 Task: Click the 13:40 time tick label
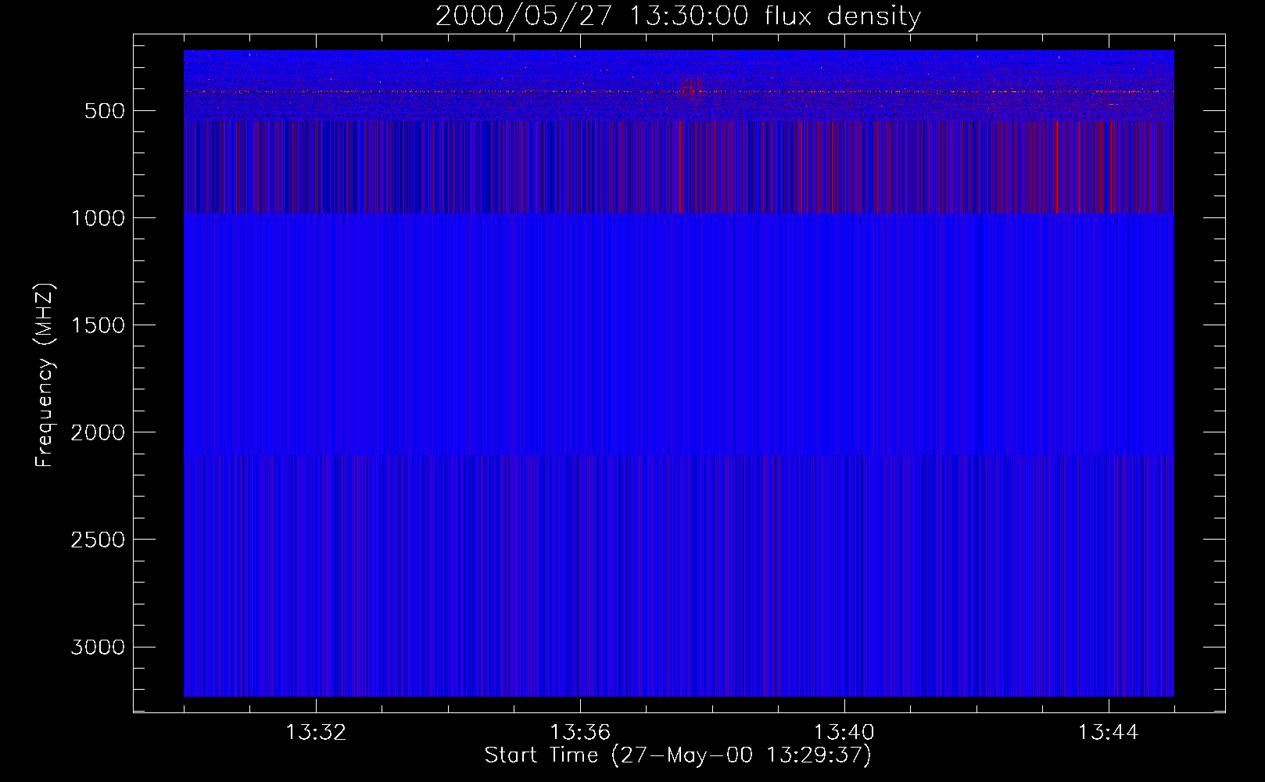844,733
